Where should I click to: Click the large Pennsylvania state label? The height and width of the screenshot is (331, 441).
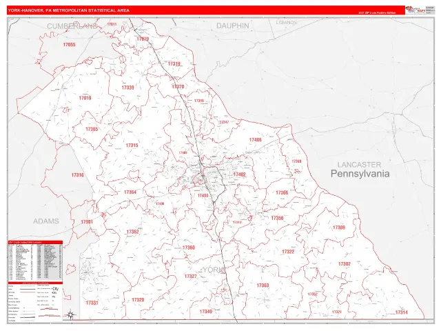tap(360, 174)
